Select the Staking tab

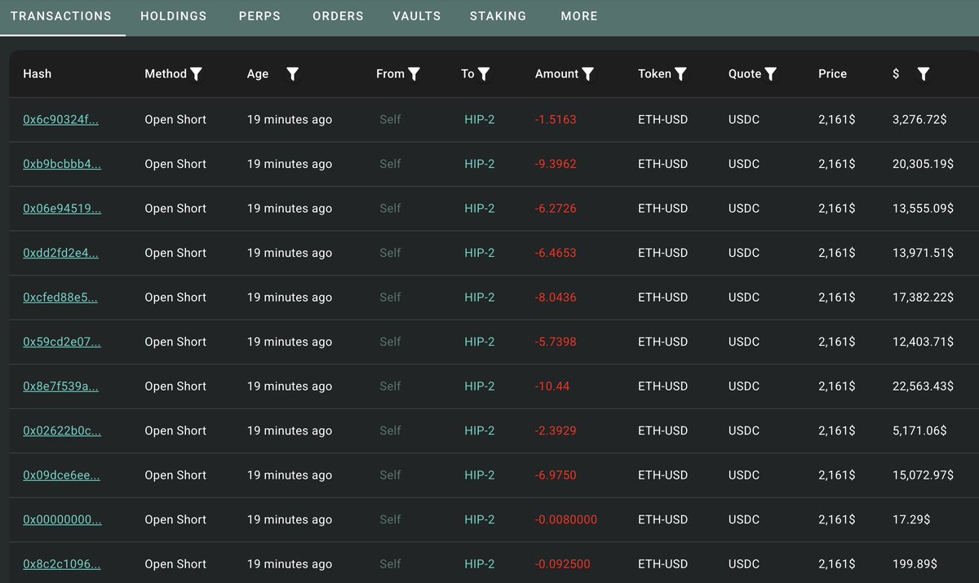point(498,16)
